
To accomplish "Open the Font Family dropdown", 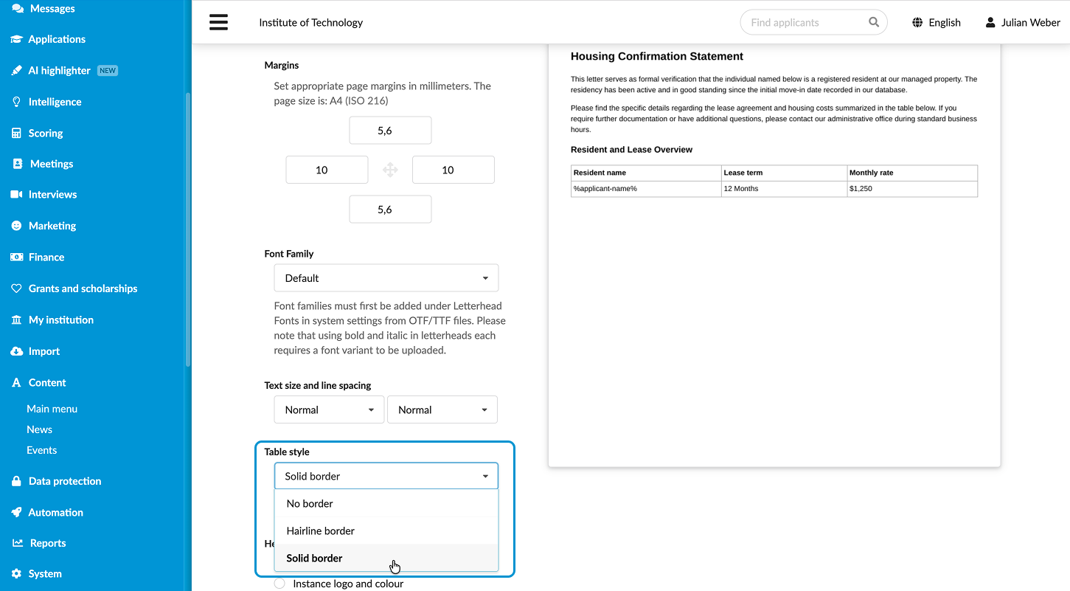I will (x=386, y=278).
